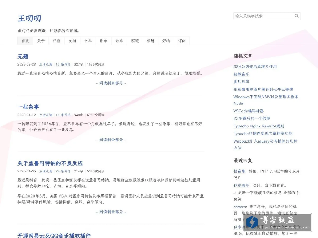Open 生活点滴 category under 一些杂事 post
The height and width of the screenshot is (238, 318).
pos(46,115)
